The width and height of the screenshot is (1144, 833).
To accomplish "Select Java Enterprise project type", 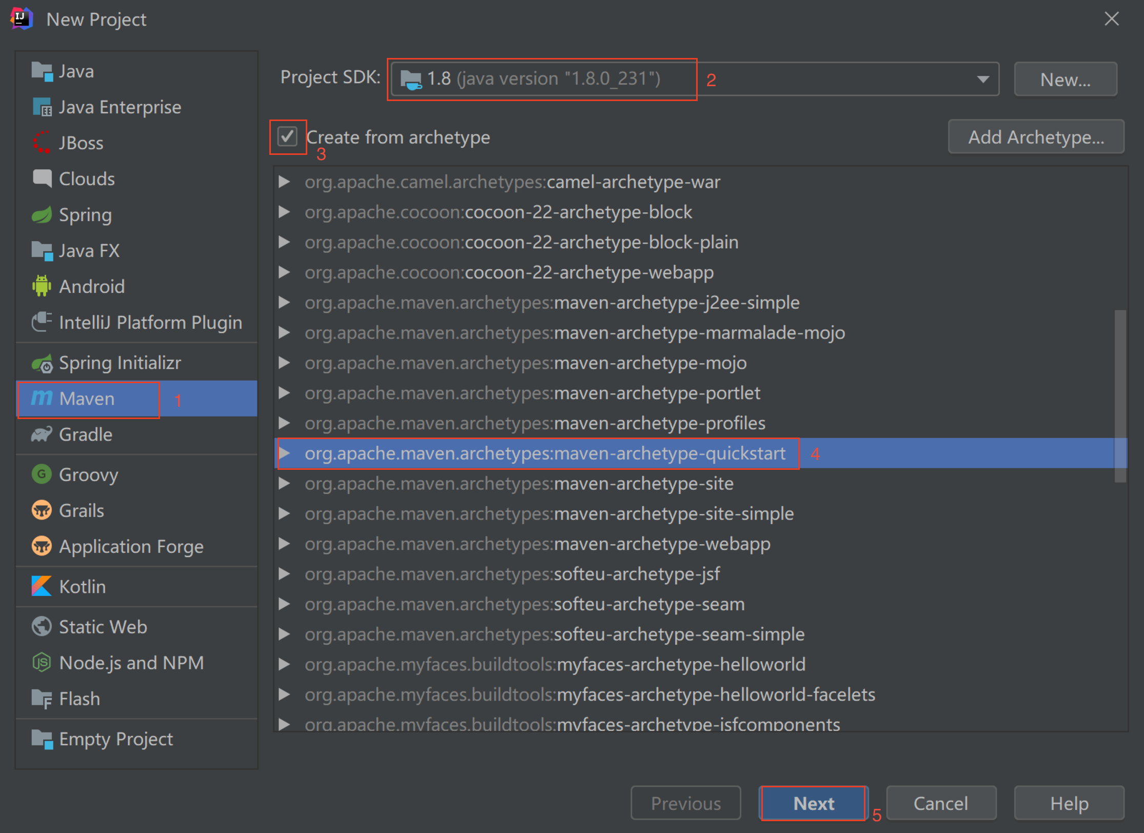I will tap(120, 107).
